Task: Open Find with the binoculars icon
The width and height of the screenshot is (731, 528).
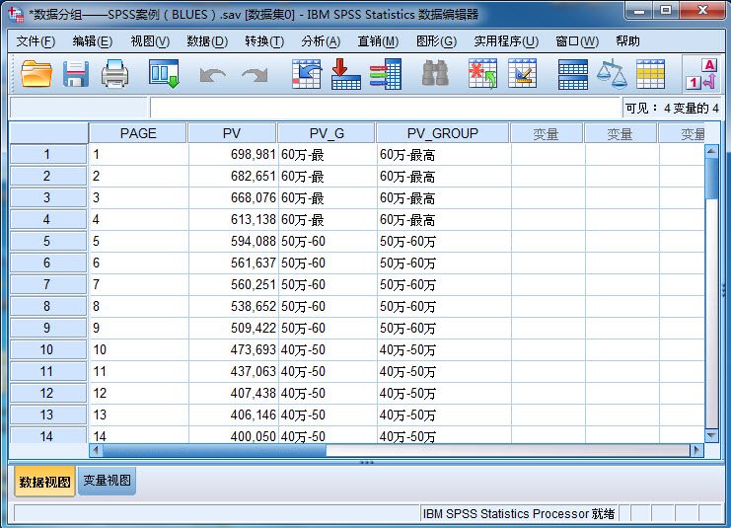Action: (435, 74)
